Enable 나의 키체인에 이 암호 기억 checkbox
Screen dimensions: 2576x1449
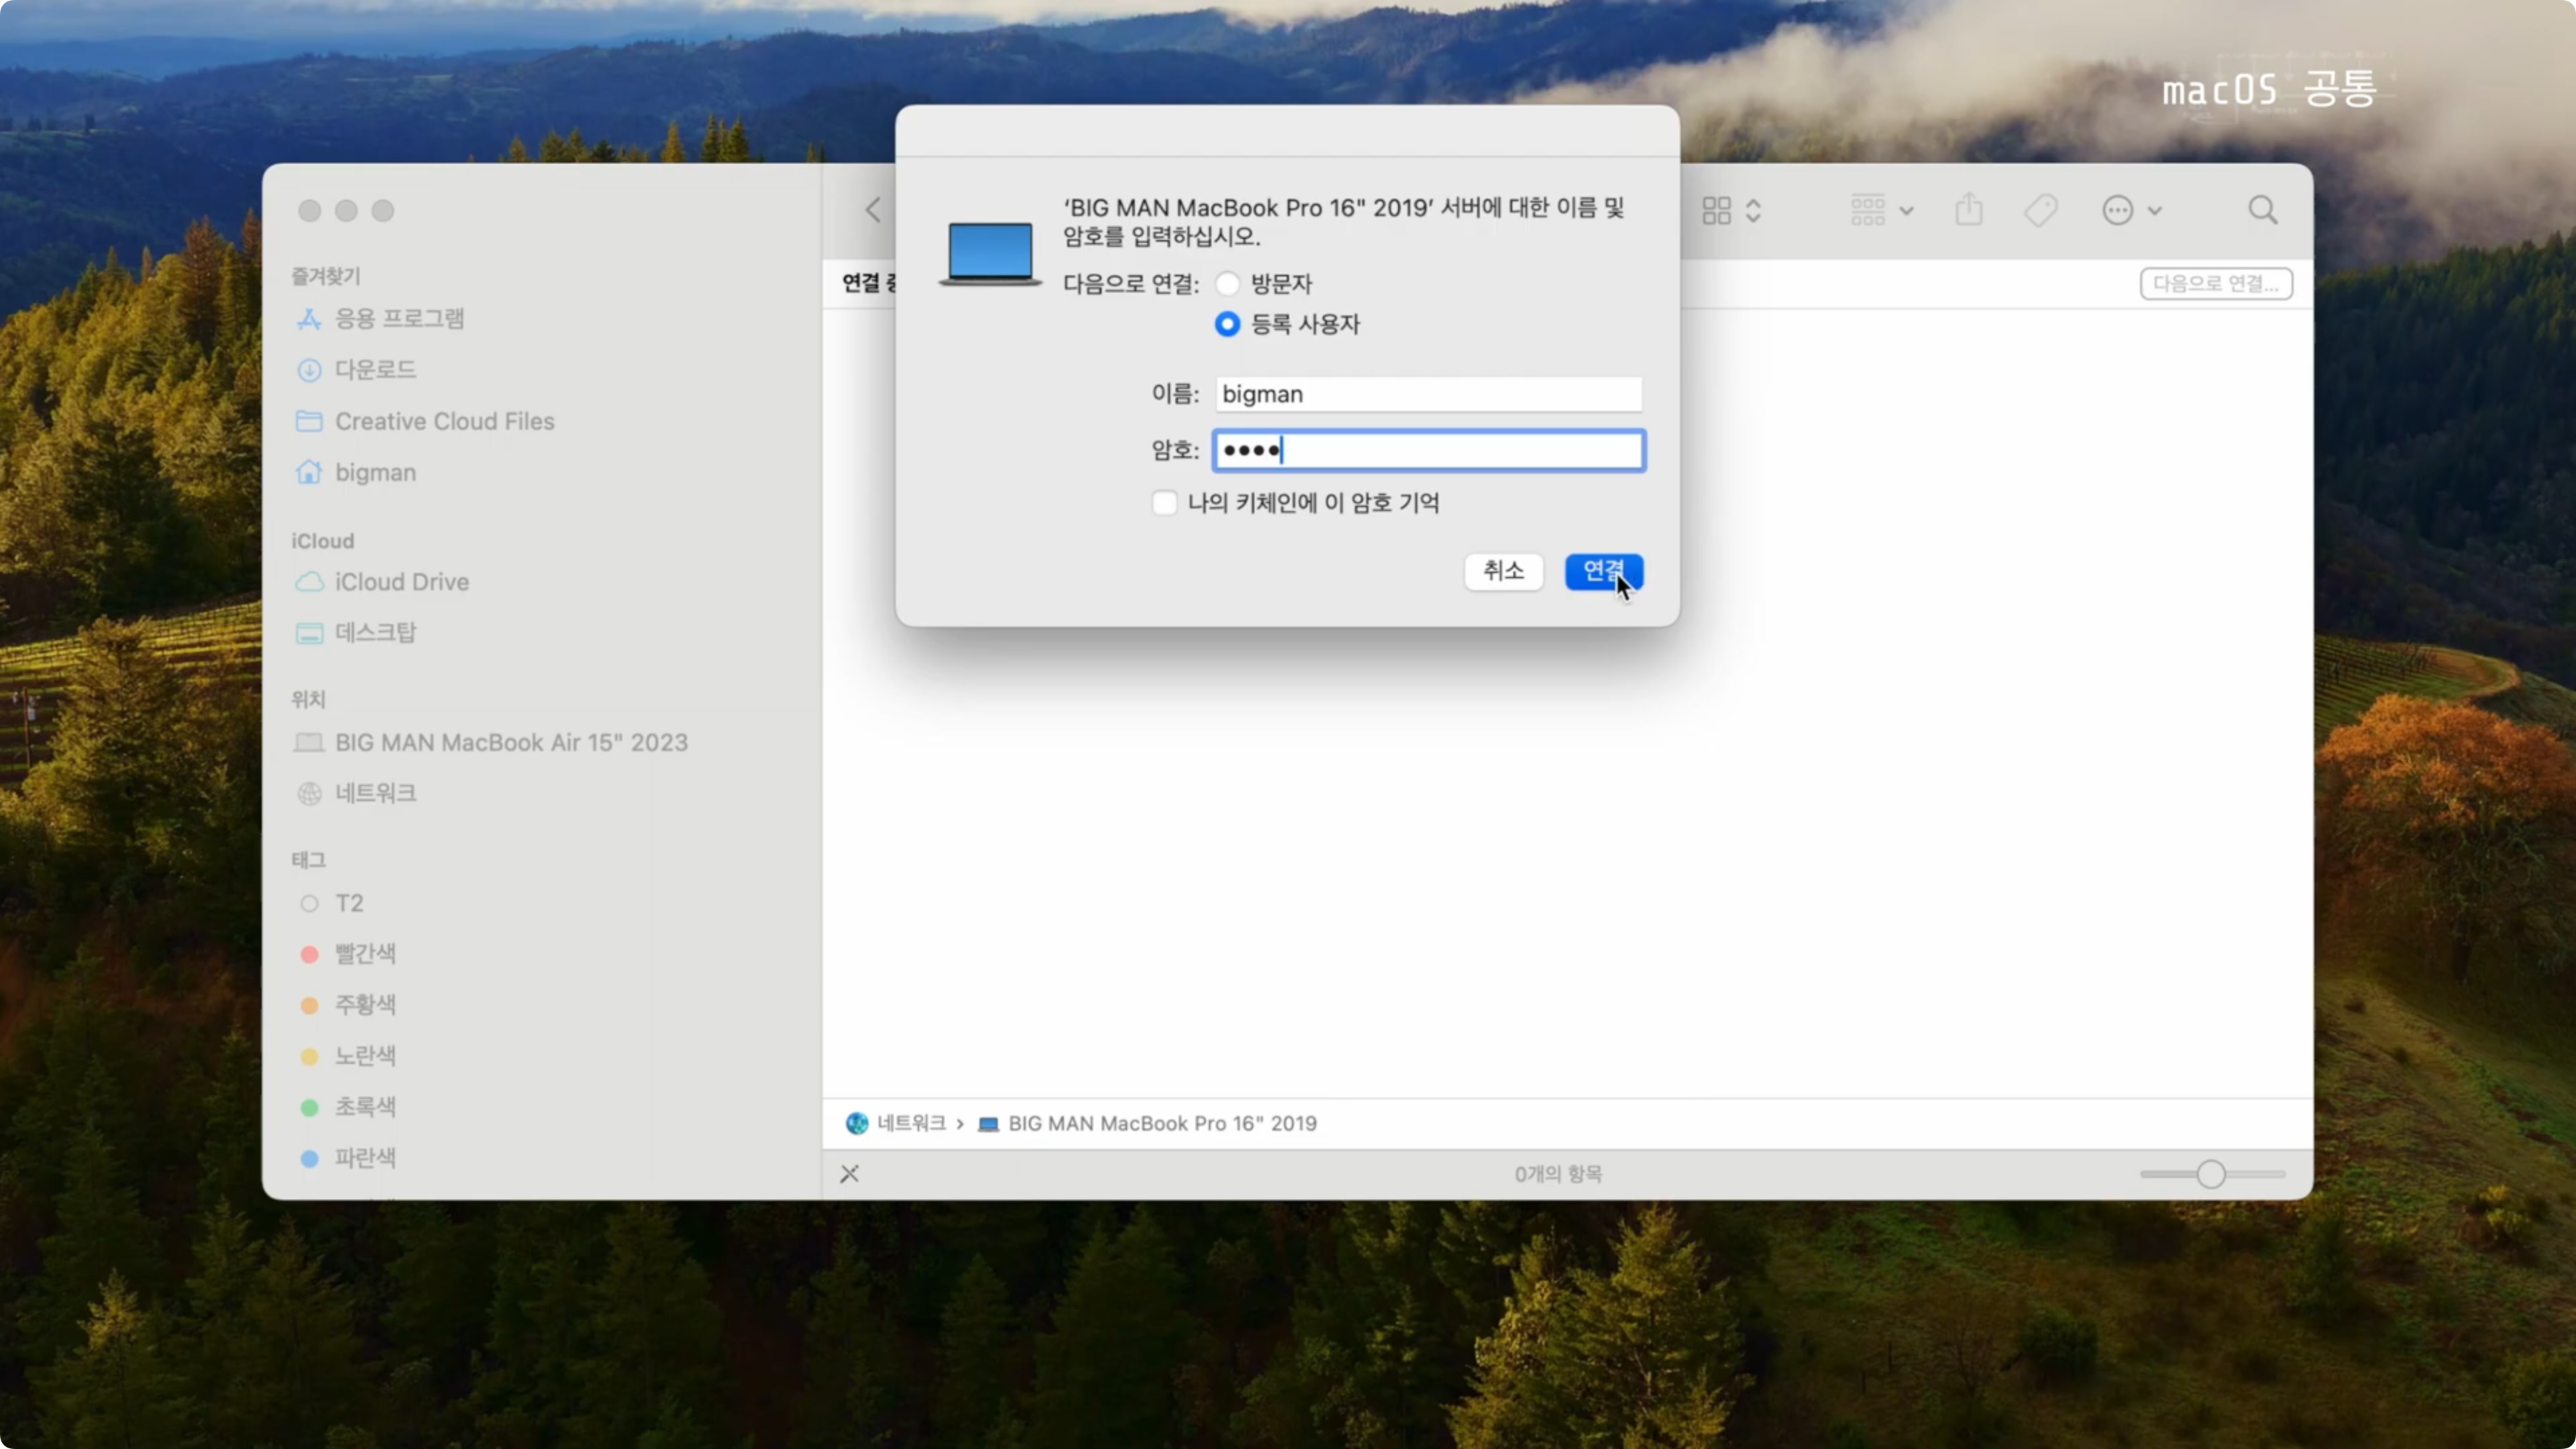(1164, 502)
